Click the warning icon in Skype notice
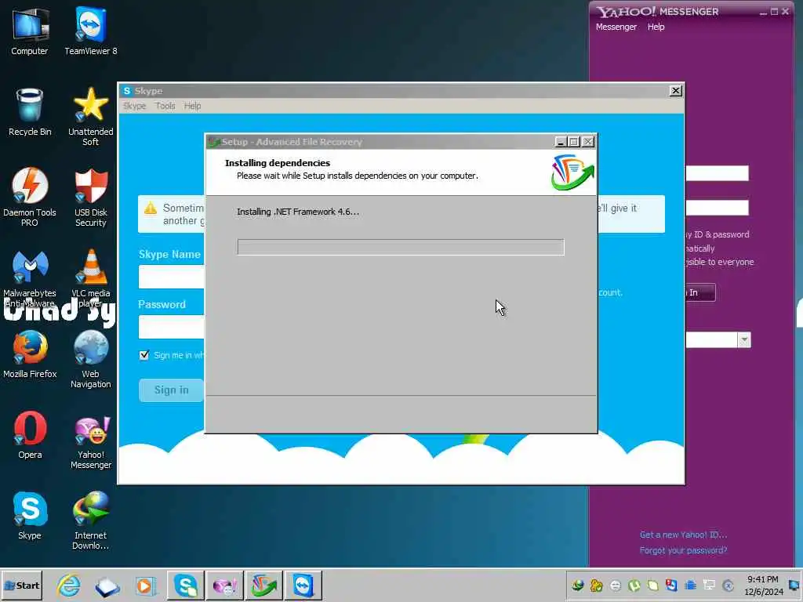Viewport: 803px width, 602px height. click(x=151, y=209)
